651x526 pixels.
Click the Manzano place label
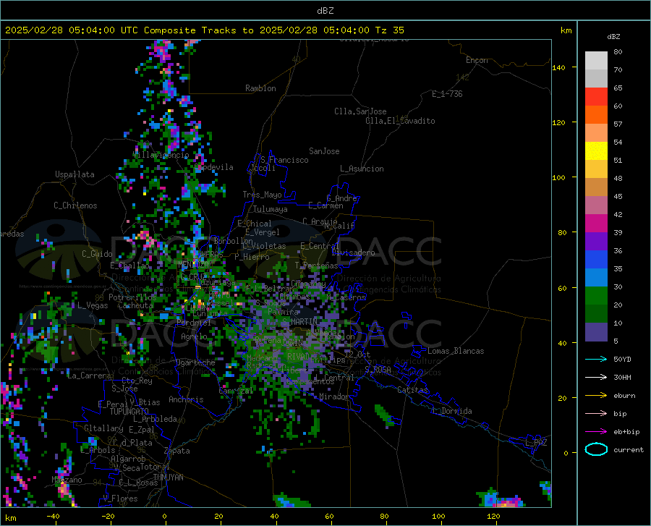pos(67,480)
